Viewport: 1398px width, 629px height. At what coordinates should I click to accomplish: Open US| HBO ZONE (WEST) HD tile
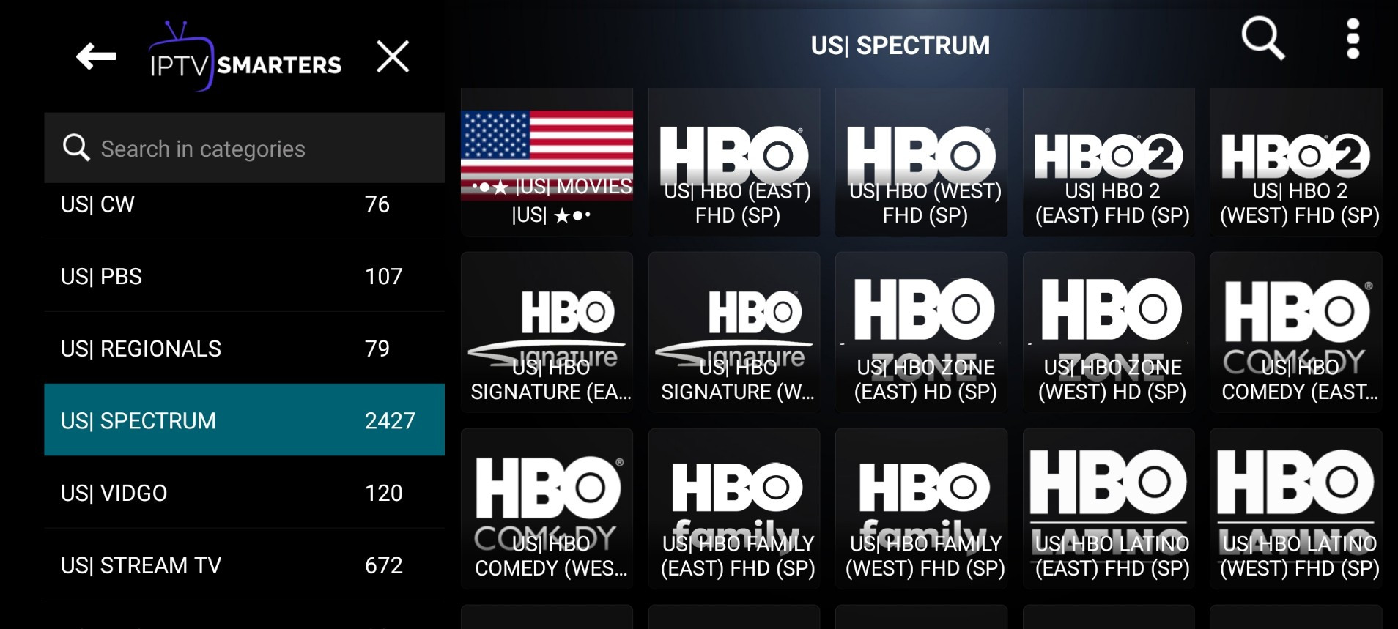tap(1109, 332)
